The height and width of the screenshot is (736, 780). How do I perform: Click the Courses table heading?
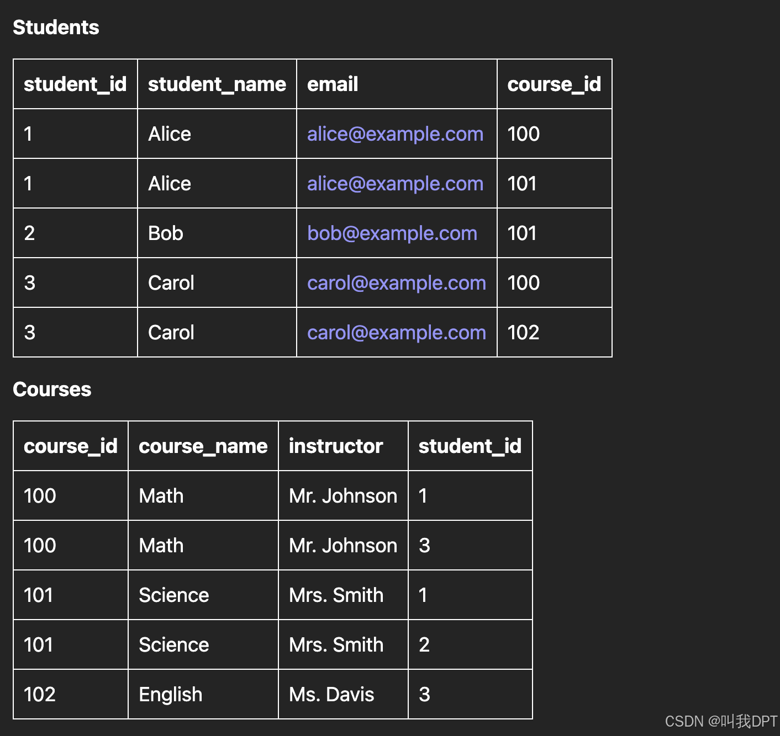tap(52, 390)
